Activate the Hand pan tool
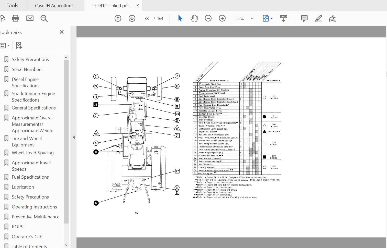The width and height of the screenshot is (387, 248). click(194, 18)
